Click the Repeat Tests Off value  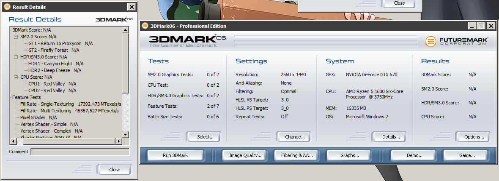284,117
